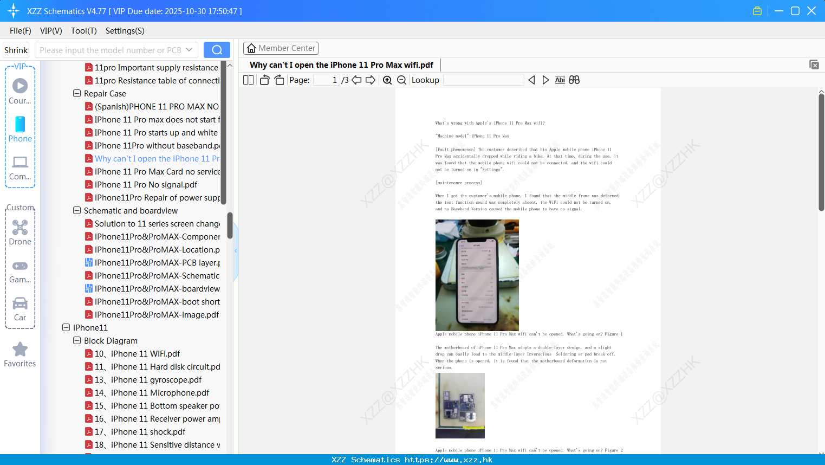Viewport: 825px width, 465px height.
Task: Open the Tool(T) menu
Action: coord(84,31)
